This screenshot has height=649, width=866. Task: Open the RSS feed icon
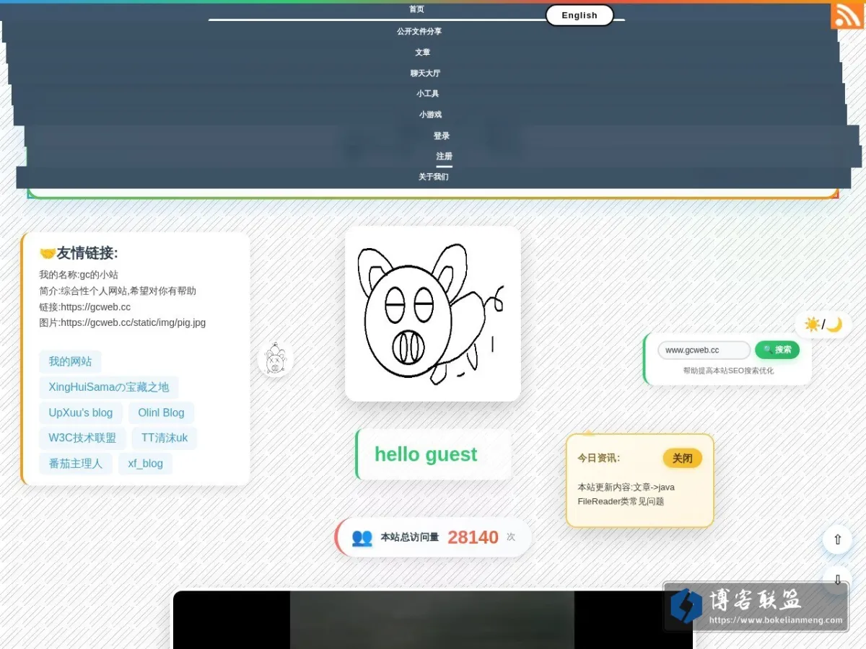847,16
